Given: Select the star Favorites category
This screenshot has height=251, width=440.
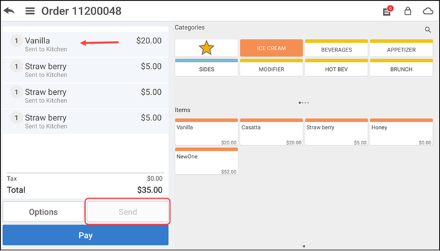Looking at the screenshot, I should [x=207, y=48].
